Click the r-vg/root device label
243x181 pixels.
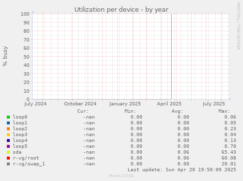coord(26,158)
